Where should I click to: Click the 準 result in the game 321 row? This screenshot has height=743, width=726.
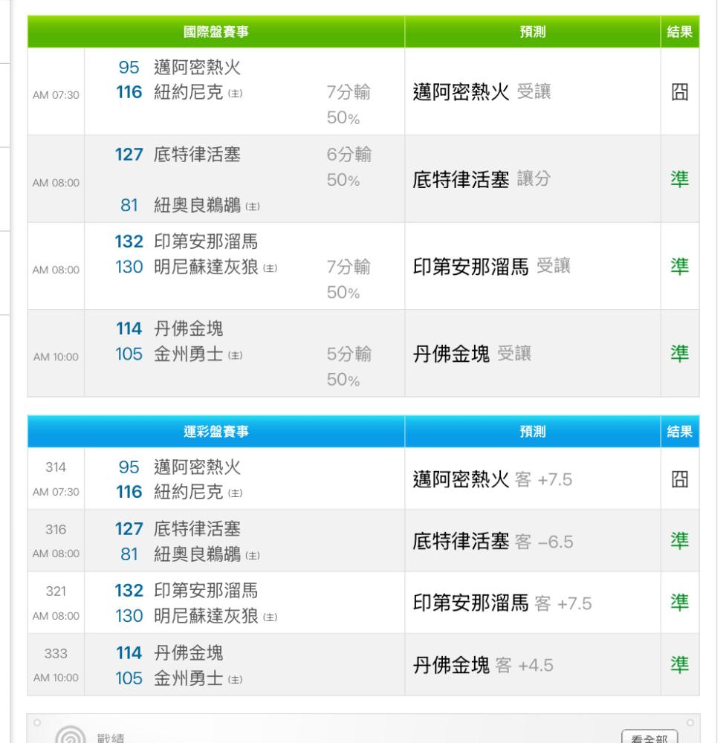[680, 603]
